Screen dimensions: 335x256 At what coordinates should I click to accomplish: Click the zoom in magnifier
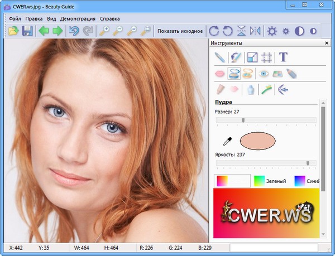(x=104, y=31)
